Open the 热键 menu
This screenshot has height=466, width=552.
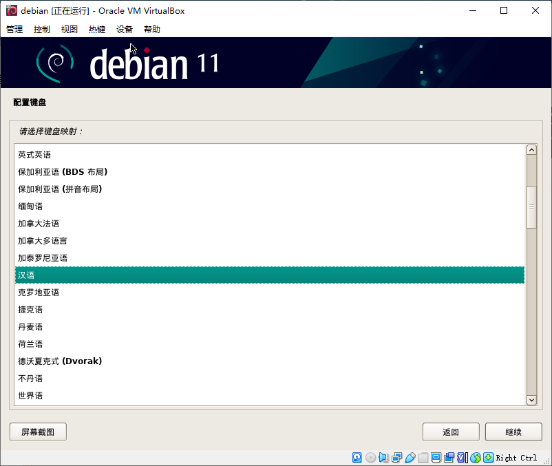tap(97, 29)
